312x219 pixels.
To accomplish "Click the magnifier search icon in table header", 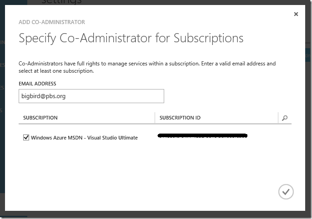I will tap(285, 118).
